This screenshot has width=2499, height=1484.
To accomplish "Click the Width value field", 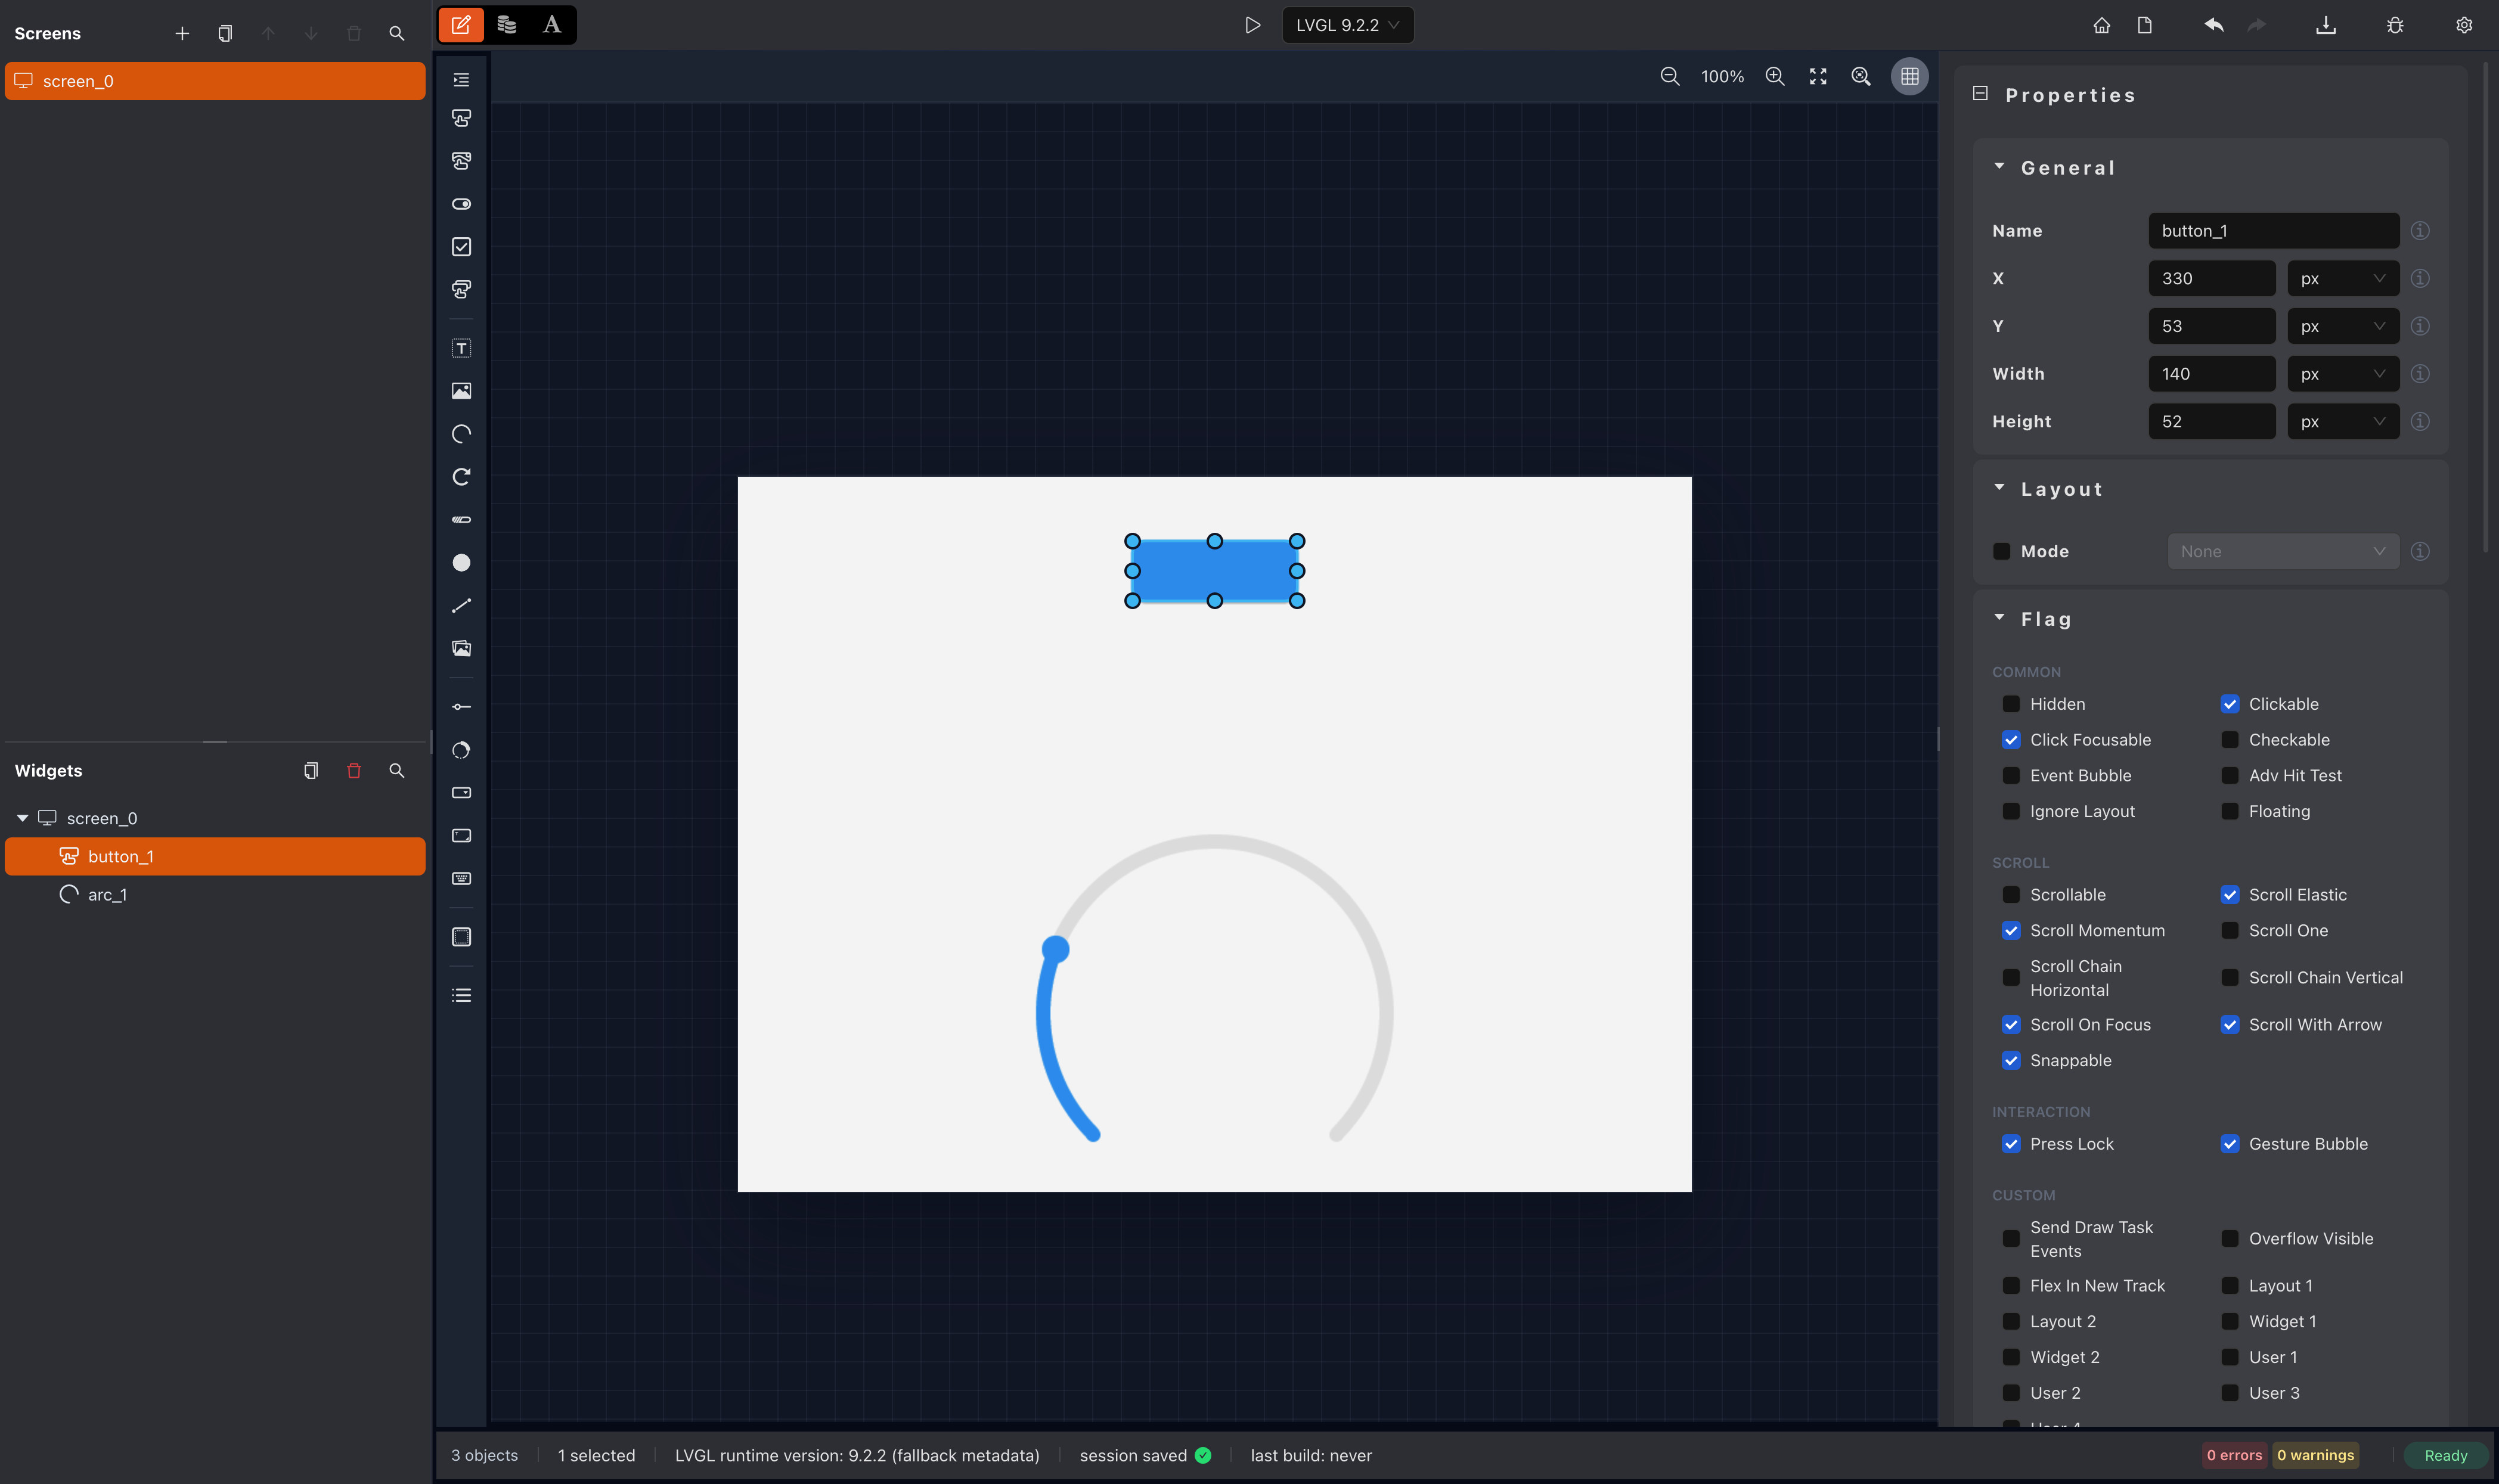I will pyautogui.click(x=2212, y=374).
